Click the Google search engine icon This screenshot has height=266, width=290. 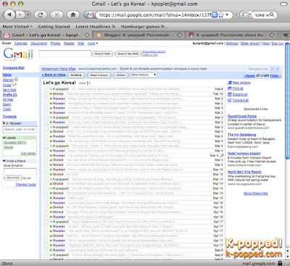click(245, 15)
